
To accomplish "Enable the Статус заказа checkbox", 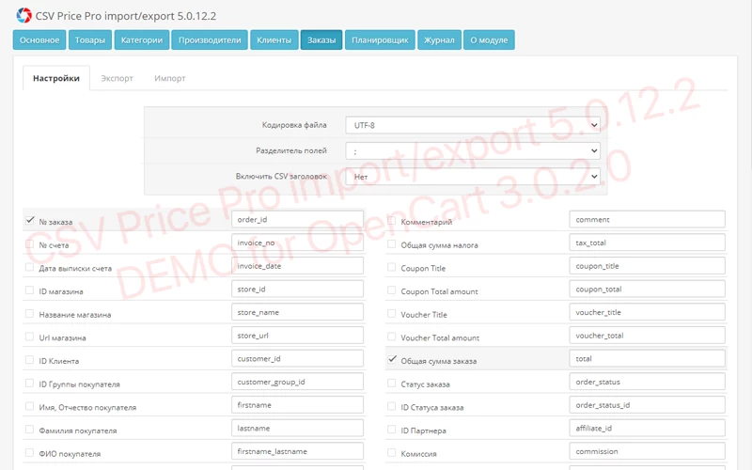I will pyautogui.click(x=392, y=384).
